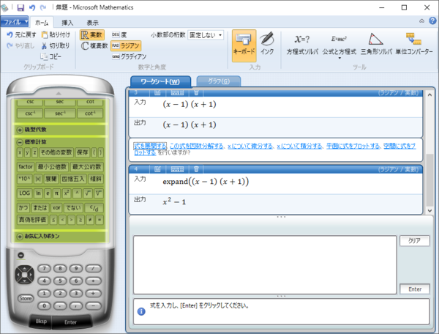Click 元に戻す in the clipboard group
The height and width of the screenshot is (334, 439).
pos(21,34)
